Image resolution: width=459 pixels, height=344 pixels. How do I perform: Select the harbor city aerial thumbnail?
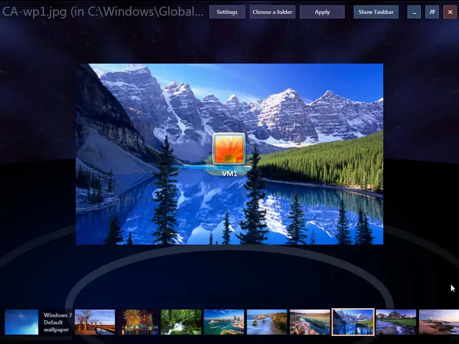(x=224, y=322)
